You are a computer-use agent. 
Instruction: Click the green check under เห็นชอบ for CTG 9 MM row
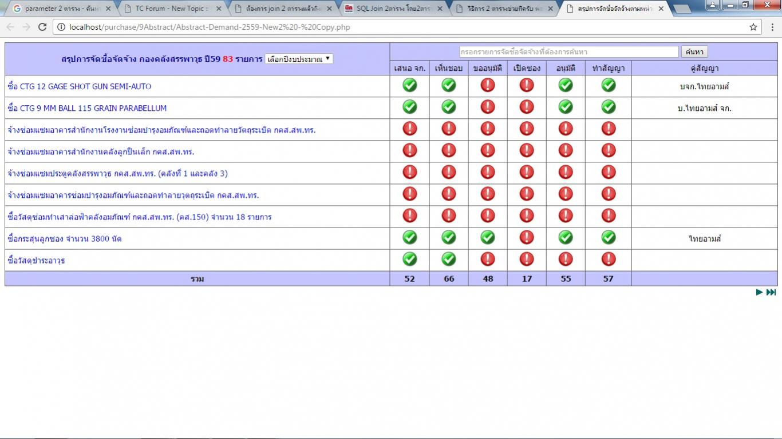(449, 107)
